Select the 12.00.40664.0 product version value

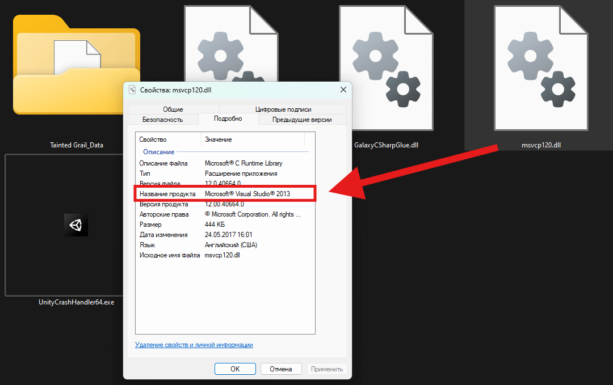[x=224, y=204]
